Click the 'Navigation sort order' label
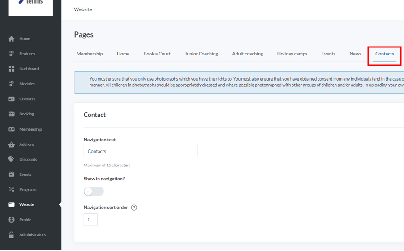 pyautogui.click(x=106, y=208)
